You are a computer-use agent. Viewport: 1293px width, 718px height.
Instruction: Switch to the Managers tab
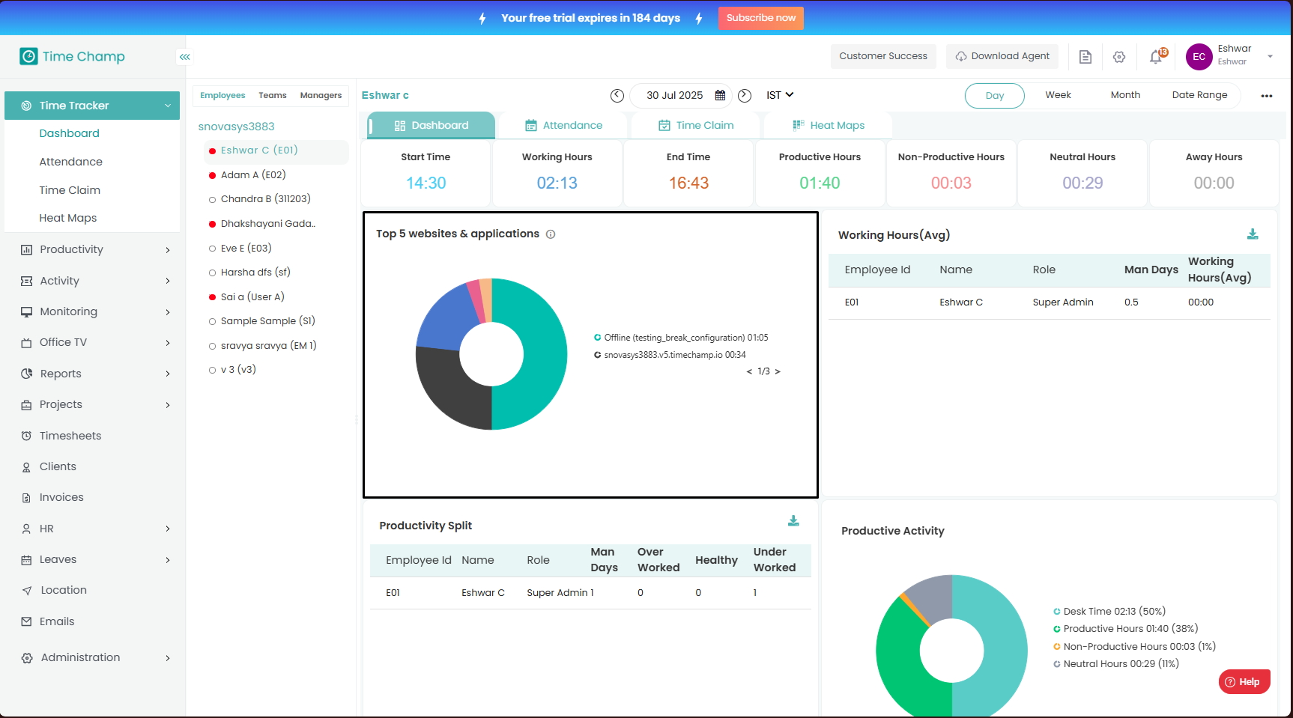pyautogui.click(x=321, y=95)
